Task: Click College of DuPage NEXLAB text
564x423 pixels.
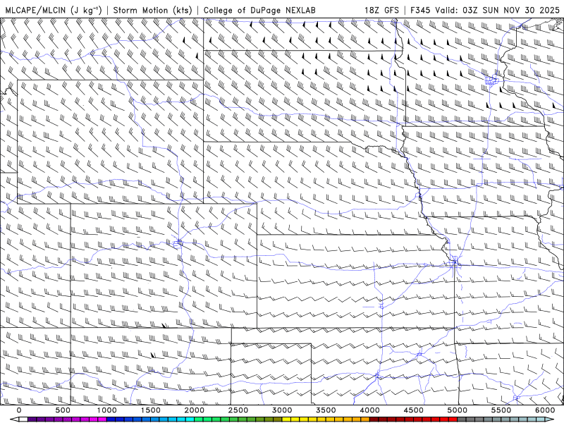Action: (259, 10)
